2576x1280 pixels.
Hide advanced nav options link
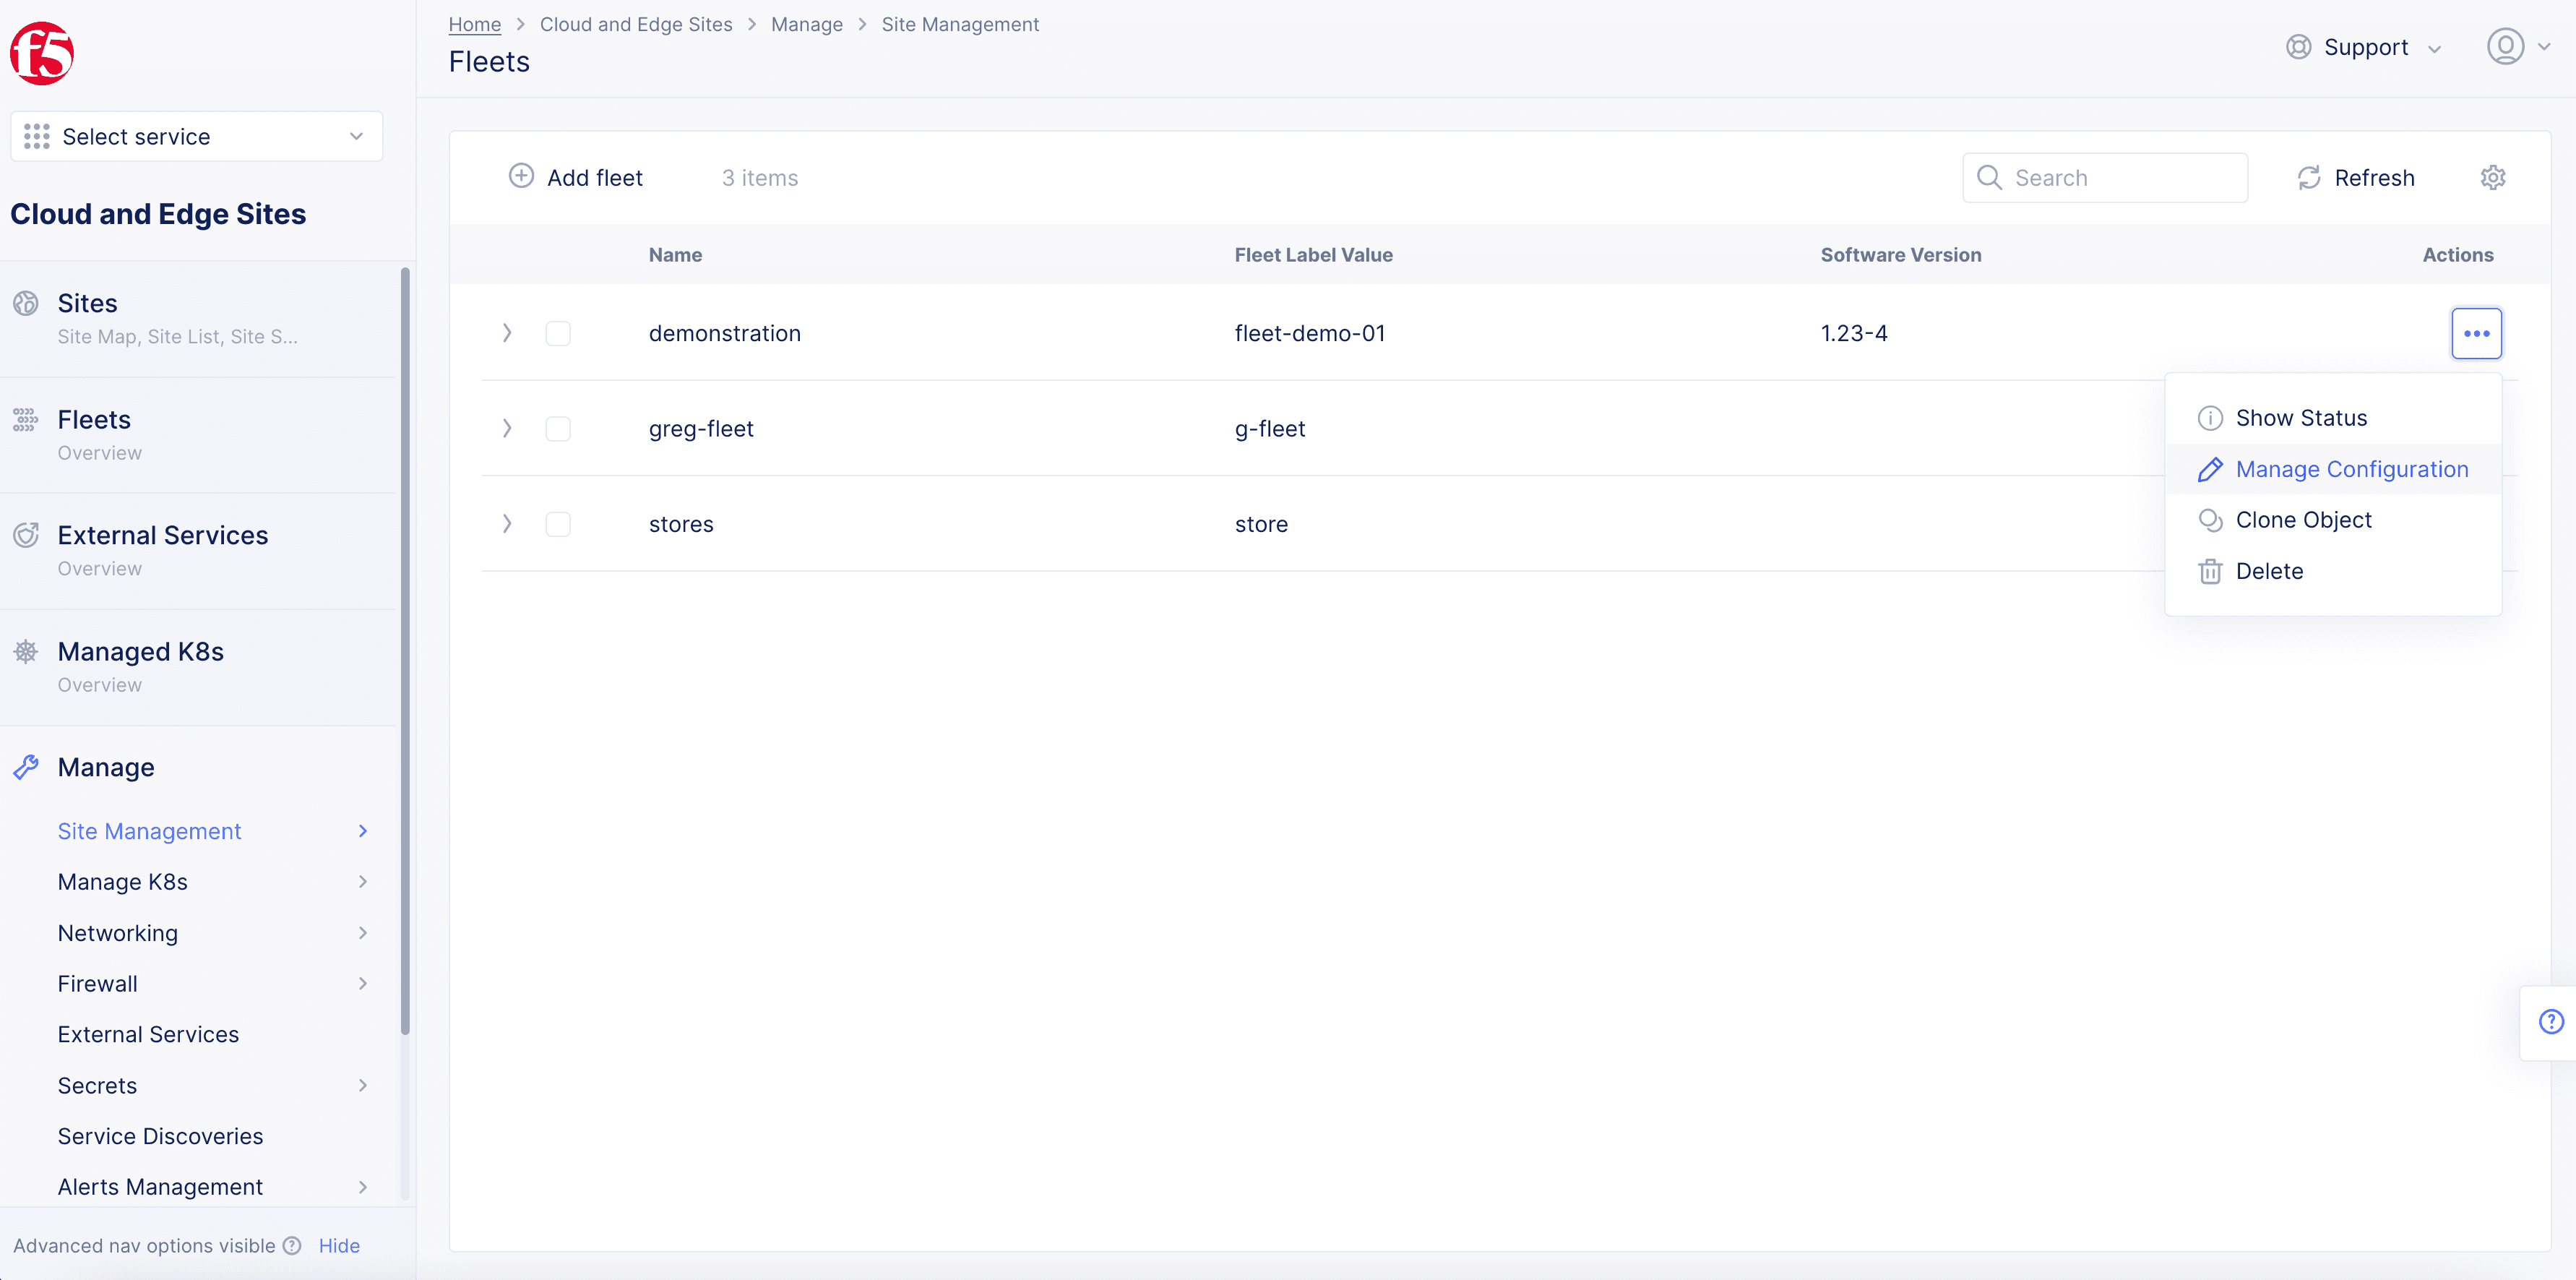pos(339,1246)
